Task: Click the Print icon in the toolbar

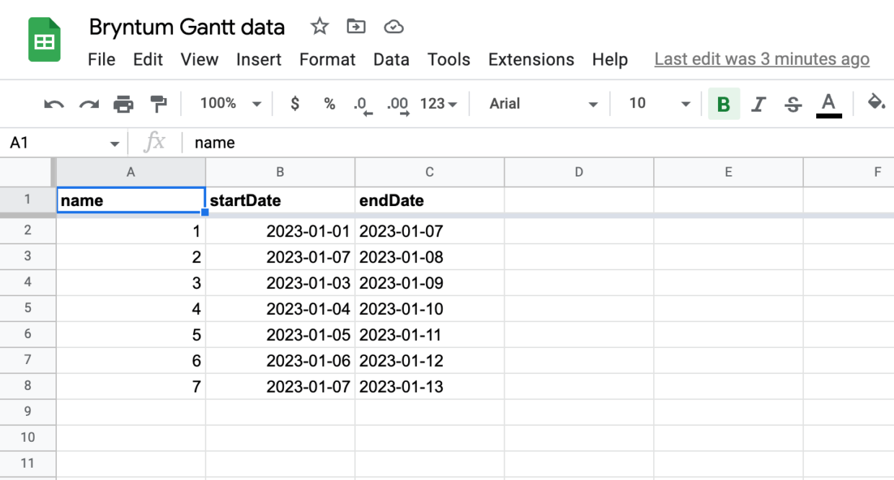Action: tap(123, 103)
